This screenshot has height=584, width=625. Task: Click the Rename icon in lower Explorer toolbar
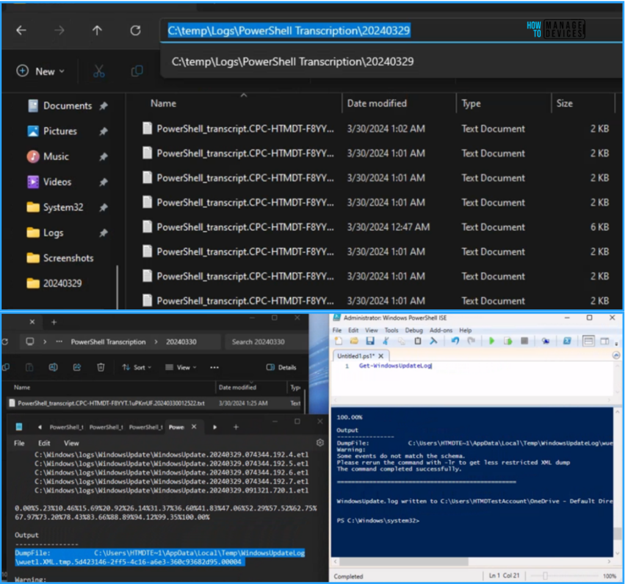click(x=53, y=367)
